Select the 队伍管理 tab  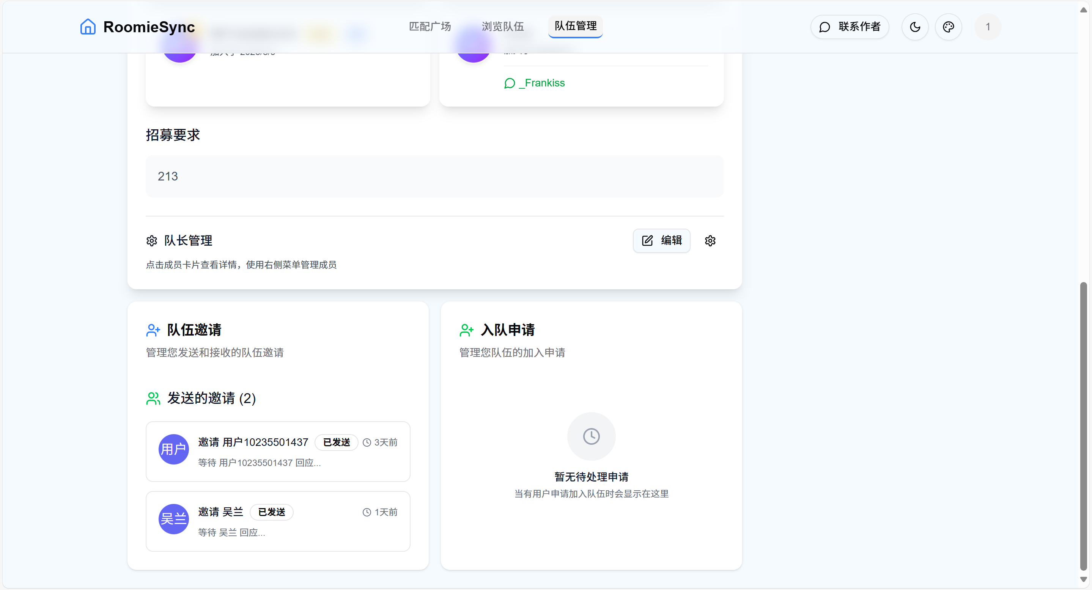[575, 26]
